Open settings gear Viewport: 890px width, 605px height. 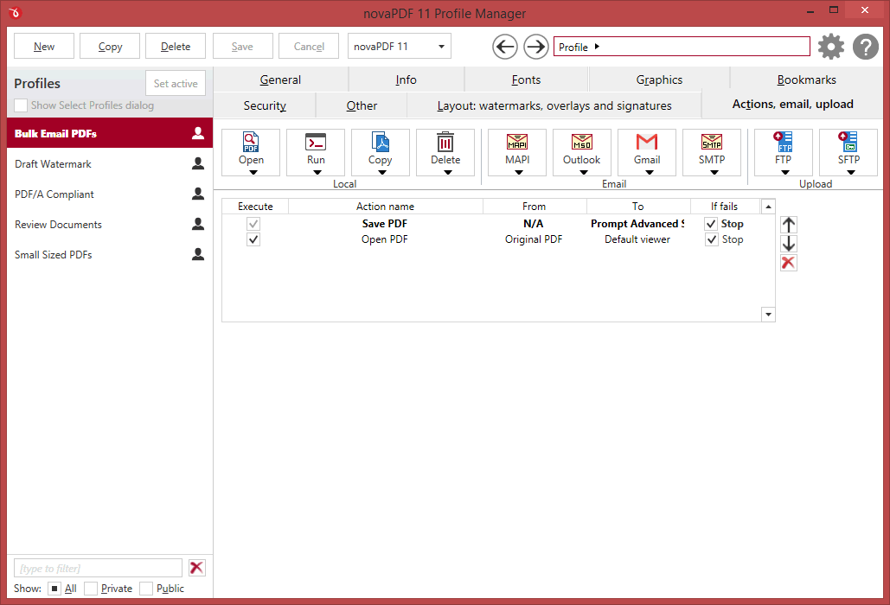[831, 47]
